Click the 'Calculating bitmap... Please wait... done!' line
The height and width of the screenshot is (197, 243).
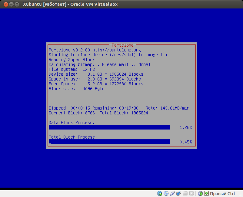[x=99, y=64]
